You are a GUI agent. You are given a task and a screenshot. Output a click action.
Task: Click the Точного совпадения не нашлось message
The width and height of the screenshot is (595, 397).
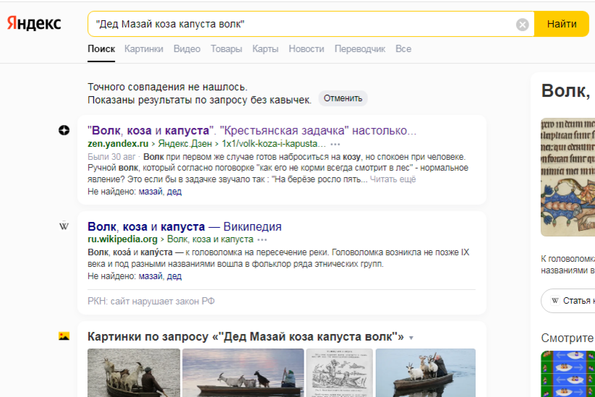point(167,87)
